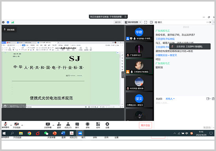Open Windows Start menu
The image size is (216, 151).
(x=4, y=133)
